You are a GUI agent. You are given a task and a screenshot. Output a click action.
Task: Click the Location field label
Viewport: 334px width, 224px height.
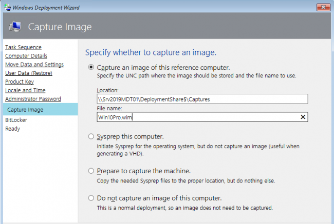[x=107, y=90]
